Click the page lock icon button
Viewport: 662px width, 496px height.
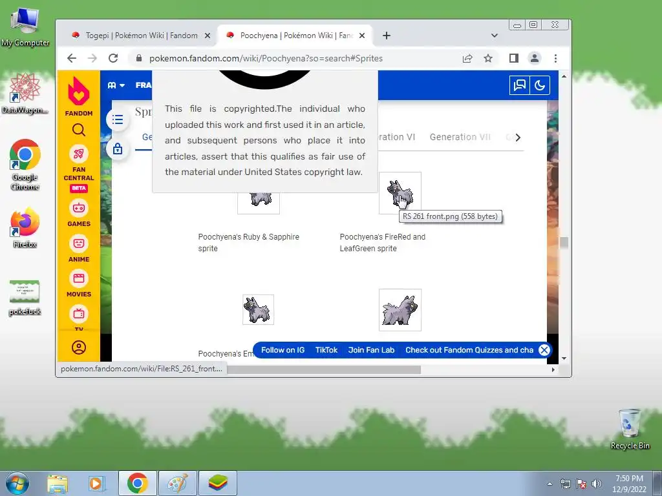pyautogui.click(x=118, y=149)
